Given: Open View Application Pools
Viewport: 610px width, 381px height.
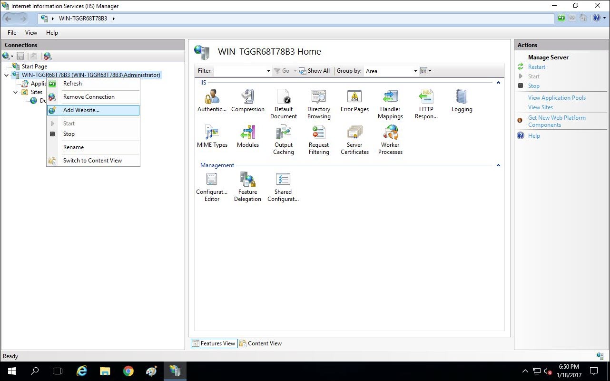Looking at the screenshot, I should coord(557,97).
